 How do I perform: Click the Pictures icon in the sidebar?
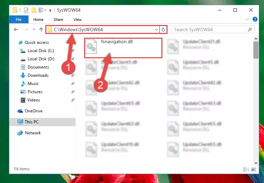[23, 92]
